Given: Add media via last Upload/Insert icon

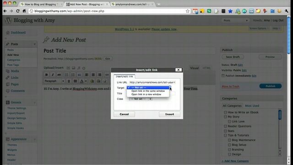Looking at the screenshot, I should coord(84,68).
